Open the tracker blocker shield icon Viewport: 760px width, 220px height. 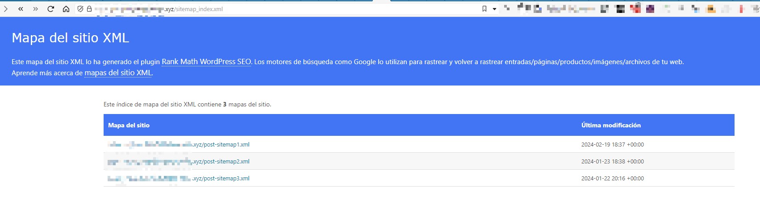[80, 9]
